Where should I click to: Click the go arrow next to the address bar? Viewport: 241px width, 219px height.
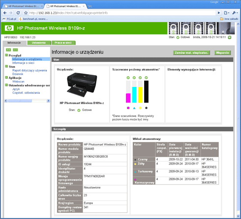pyautogui.click(x=219, y=13)
